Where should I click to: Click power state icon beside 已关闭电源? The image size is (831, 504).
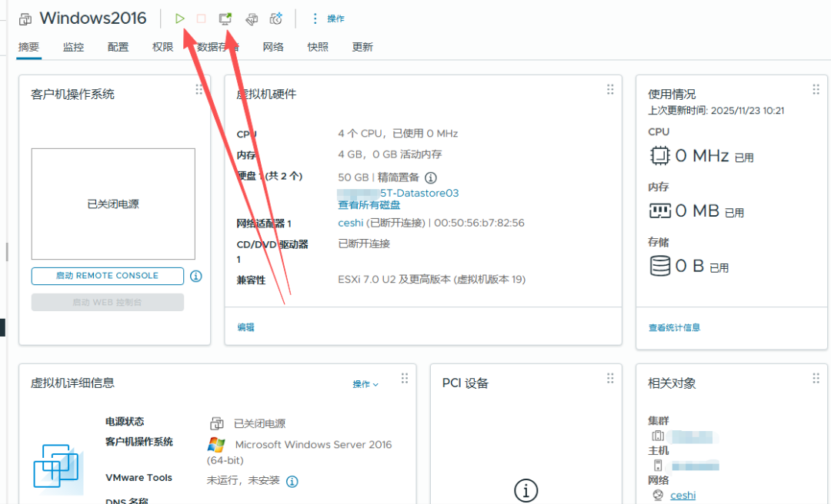click(x=217, y=423)
